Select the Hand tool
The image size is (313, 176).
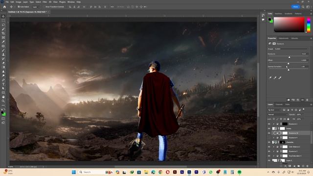click(3, 97)
